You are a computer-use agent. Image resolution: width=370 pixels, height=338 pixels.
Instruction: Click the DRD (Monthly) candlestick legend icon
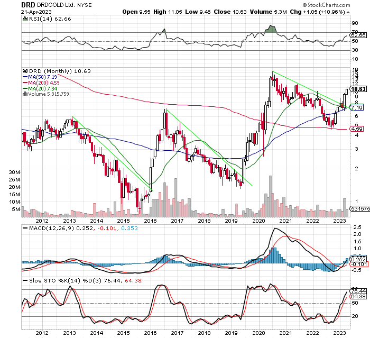tap(24, 71)
